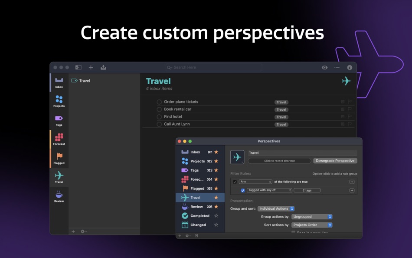Open note for 'Find hotel'

[x=343, y=116]
